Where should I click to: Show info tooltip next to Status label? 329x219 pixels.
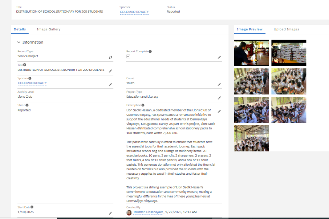click(x=27, y=105)
